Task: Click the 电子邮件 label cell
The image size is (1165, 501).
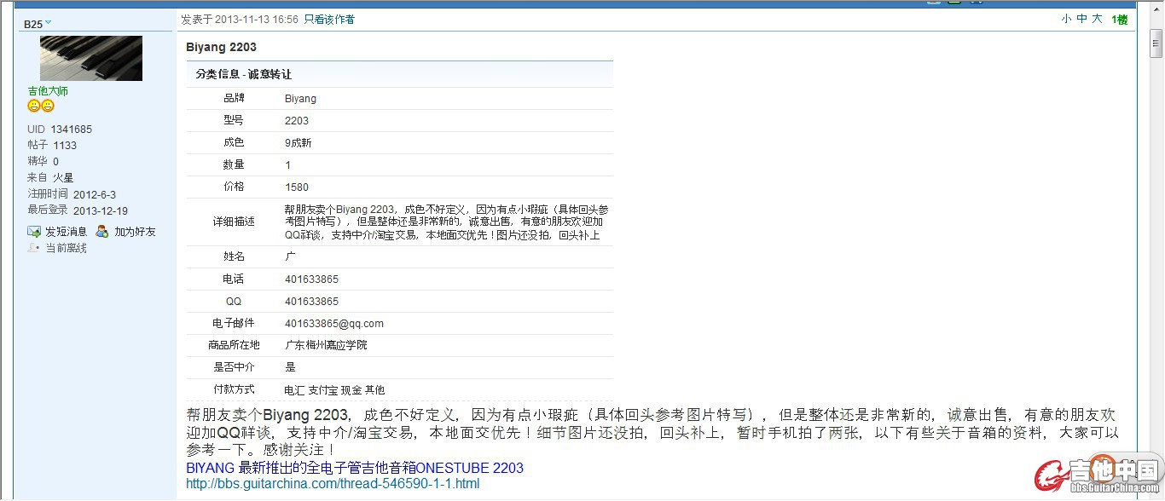Action: click(234, 324)
